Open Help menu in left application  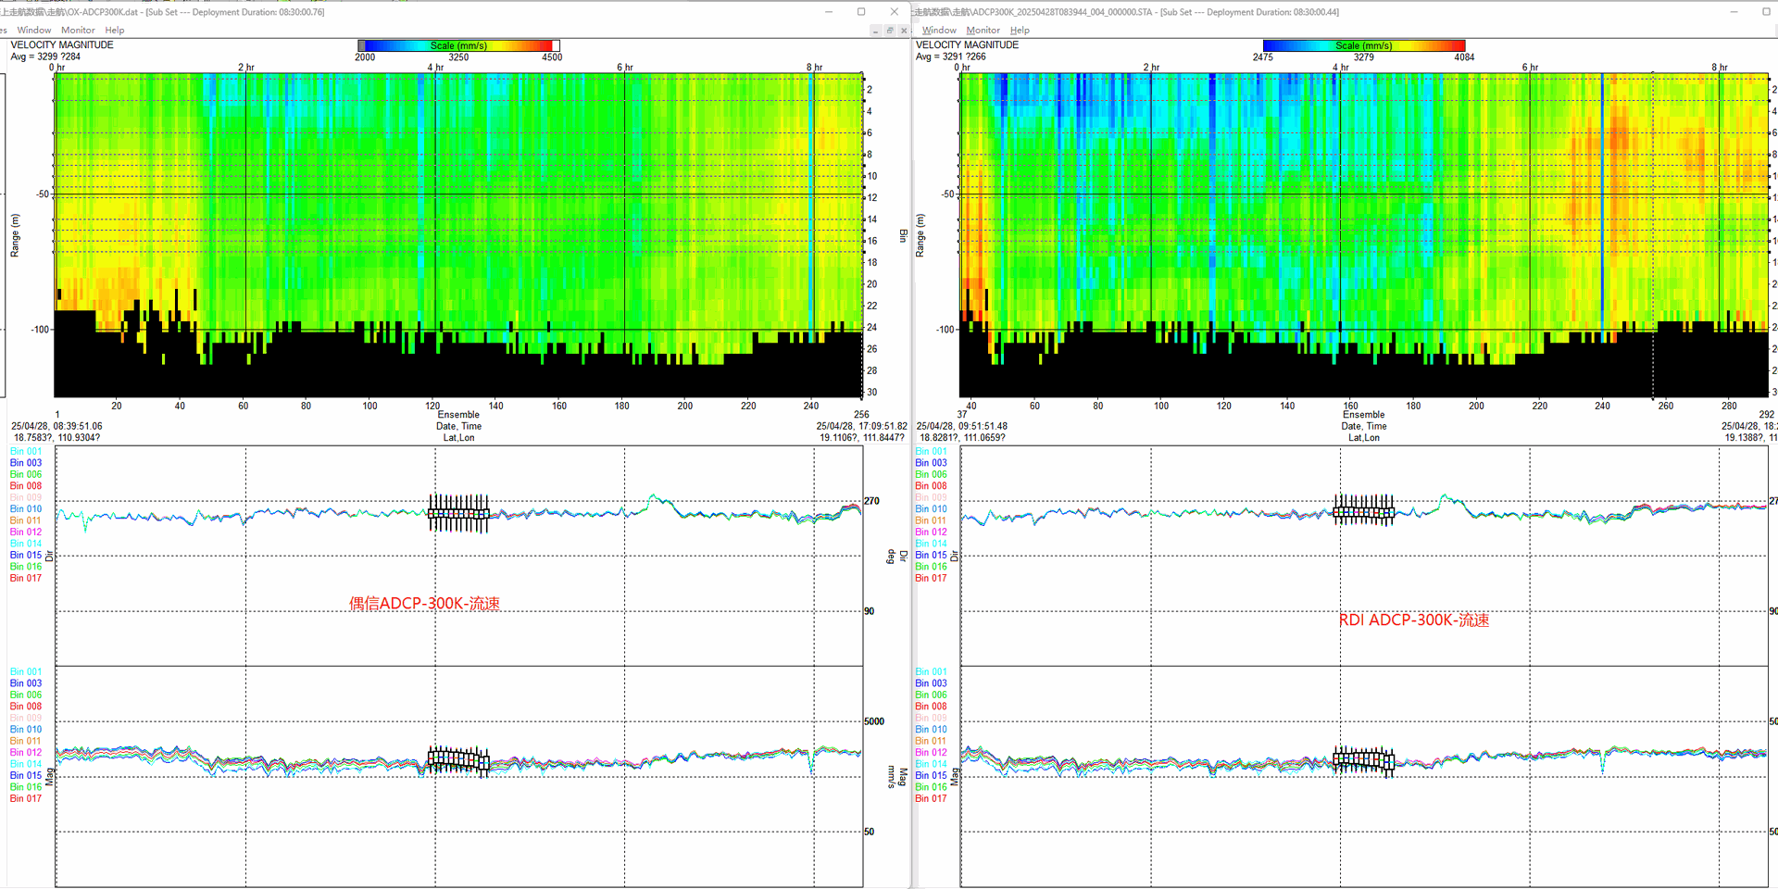[115, 31]
